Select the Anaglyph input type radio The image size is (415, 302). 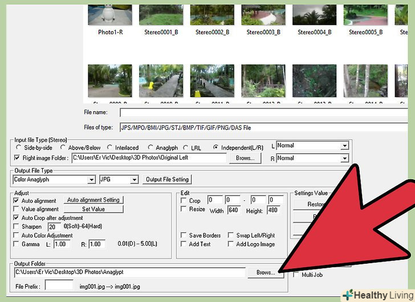point(151,148)
